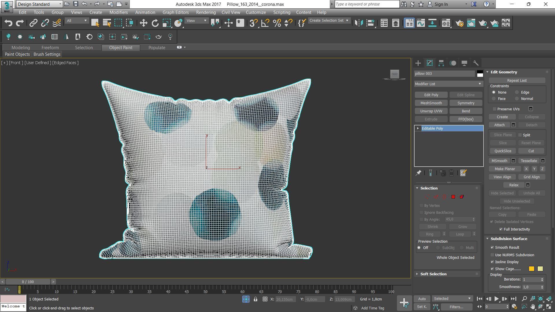Expand the Soft Selection rollout

click(433, 274)
